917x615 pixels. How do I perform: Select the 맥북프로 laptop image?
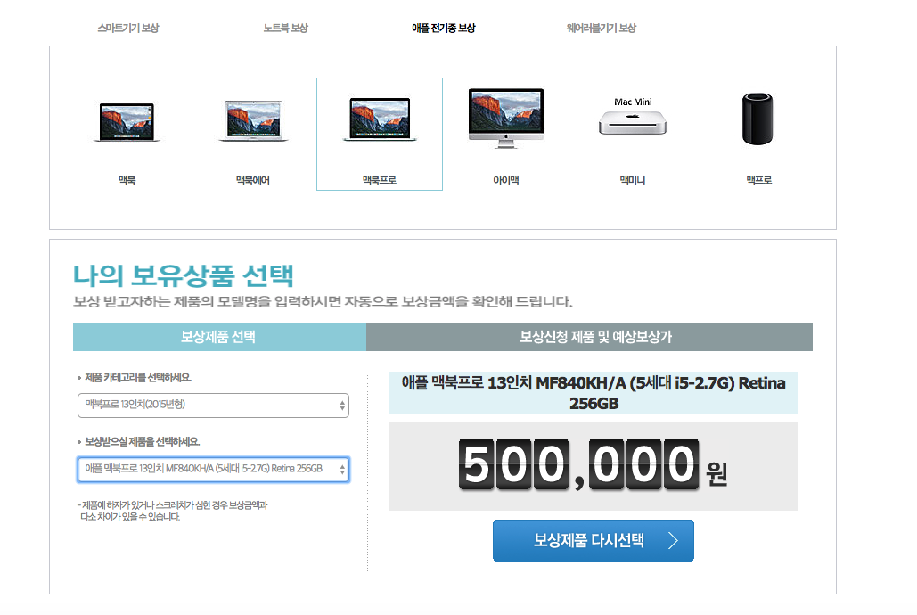pyautogui.click(x=380, y=119)
